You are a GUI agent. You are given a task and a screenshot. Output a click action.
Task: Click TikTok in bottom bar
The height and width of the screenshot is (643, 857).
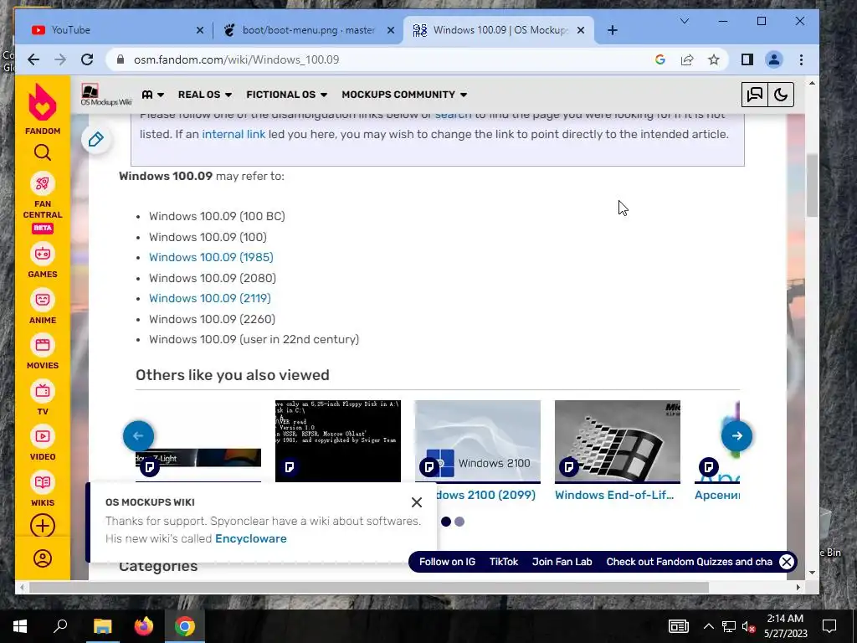503,562
